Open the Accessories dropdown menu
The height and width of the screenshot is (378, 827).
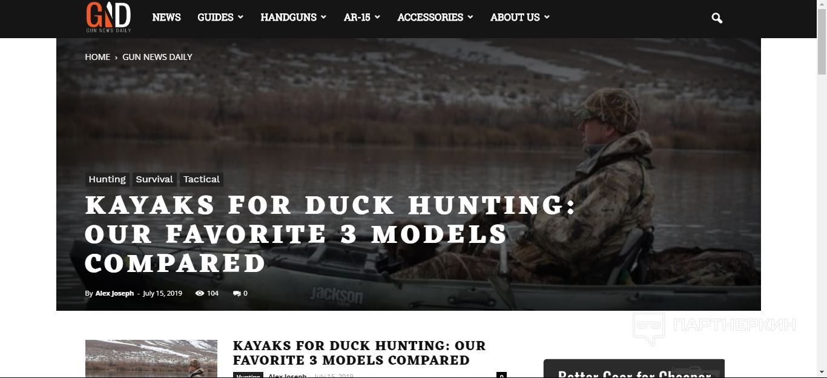point(435,18)
